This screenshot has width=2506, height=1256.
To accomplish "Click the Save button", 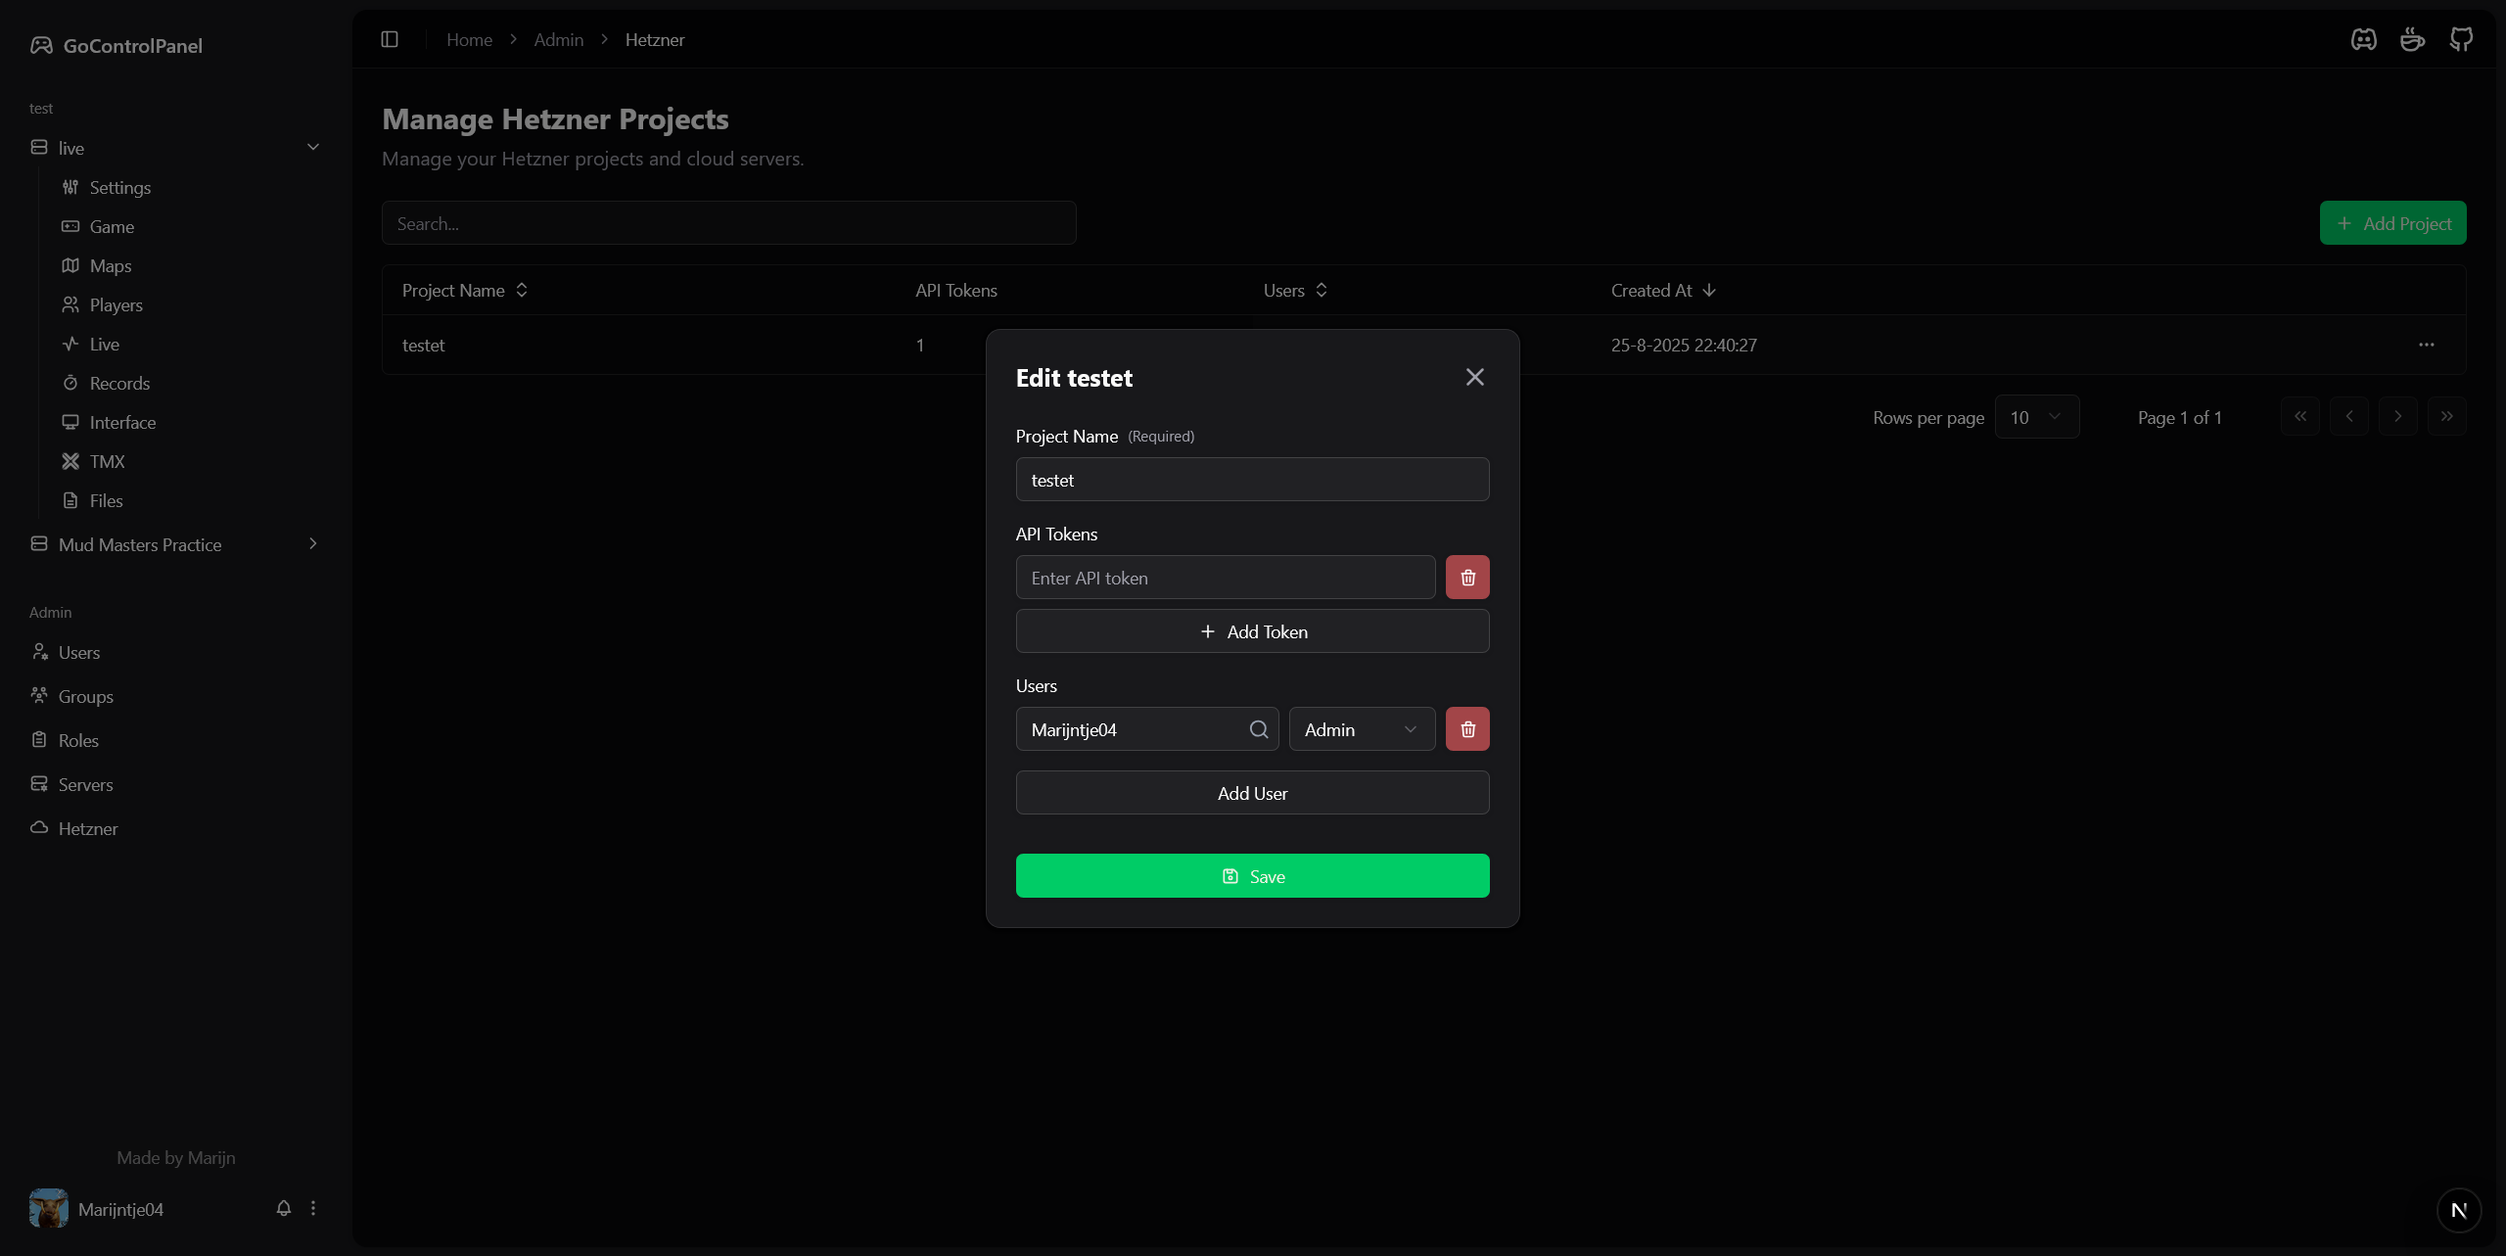I will [1252, 876].
